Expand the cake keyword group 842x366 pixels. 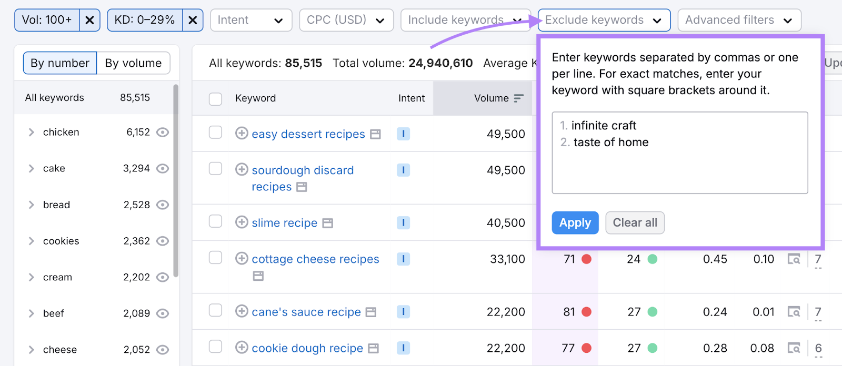[32, 169]
